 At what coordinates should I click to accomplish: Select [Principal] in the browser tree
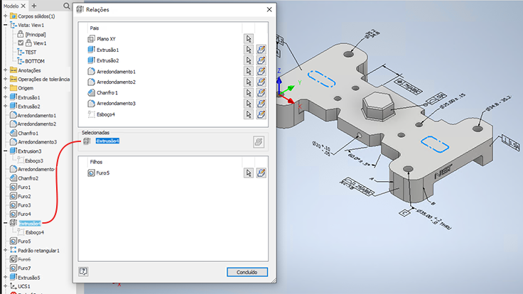(36, 34)
